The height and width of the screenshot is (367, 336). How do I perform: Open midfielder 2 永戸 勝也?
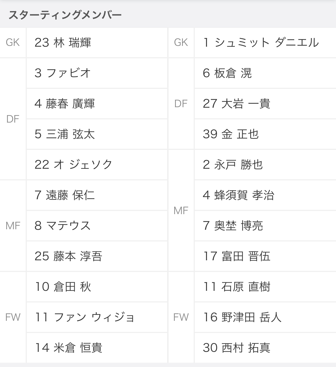[x=233, y=165]
